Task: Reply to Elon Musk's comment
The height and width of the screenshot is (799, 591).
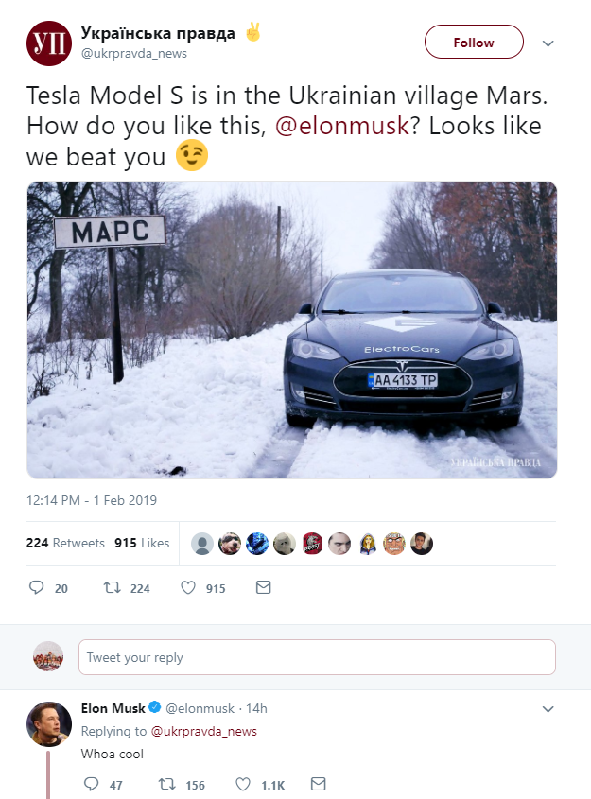Action: pos(92,785)
